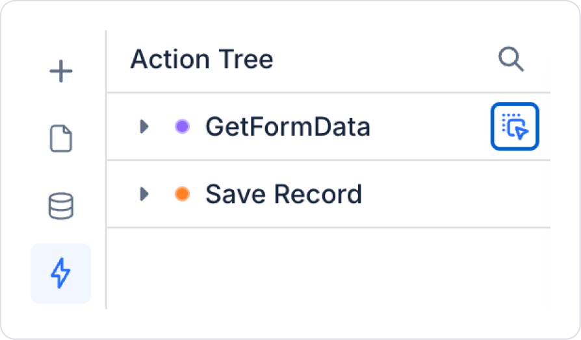Expand the GetFormData tree node
581x340 pixels.
point(144,127)
